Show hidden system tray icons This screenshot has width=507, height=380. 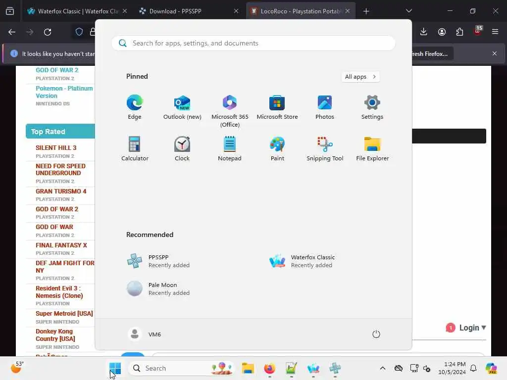tap(383, 368)
